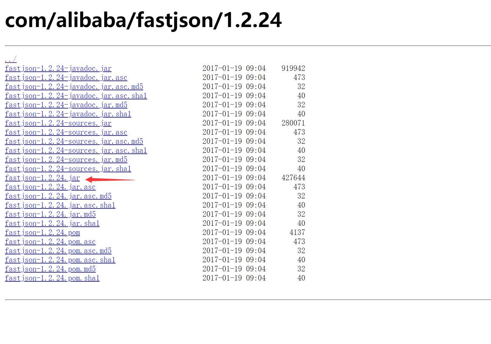The height and width of the screenshot is (344, 491).
Task: Open fastjson-1.2.24-sources.jar.md5 link
Action: coord(66,160)
